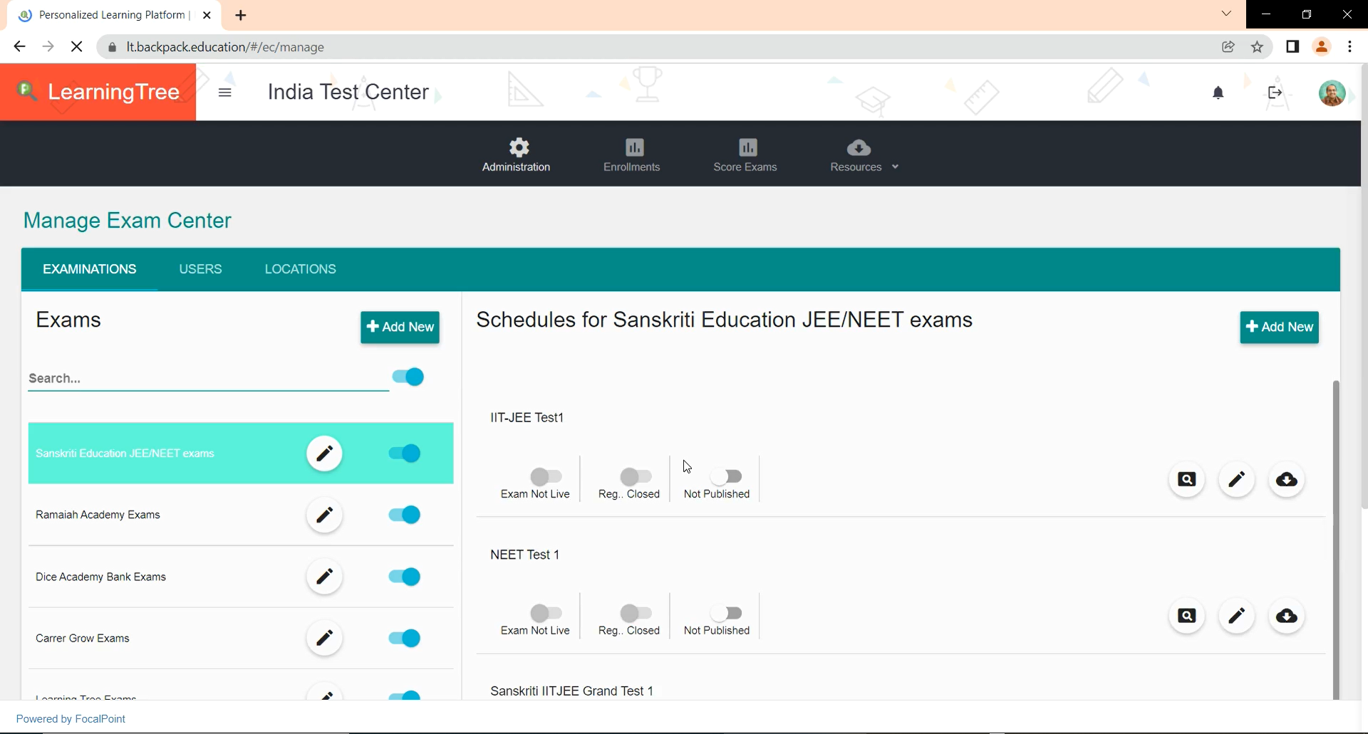Screen dimensions: 1368x734
Task: Open the Powered by FocalPoint link
Action: coord(71,719)
